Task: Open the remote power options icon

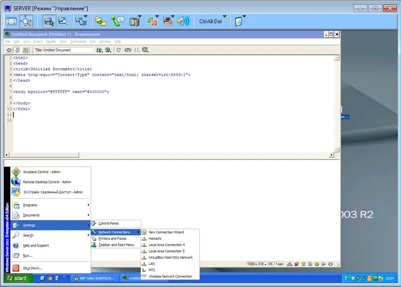Action: 152,21
